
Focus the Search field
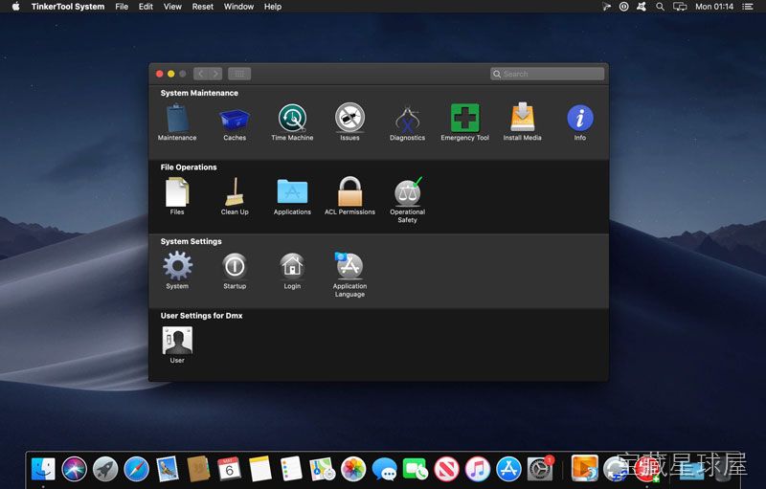coord(547,74)
